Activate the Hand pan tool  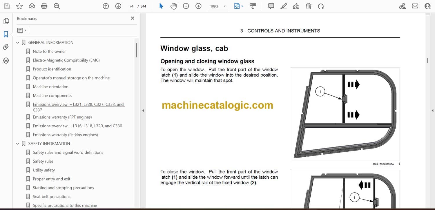[x=173, y=6]
